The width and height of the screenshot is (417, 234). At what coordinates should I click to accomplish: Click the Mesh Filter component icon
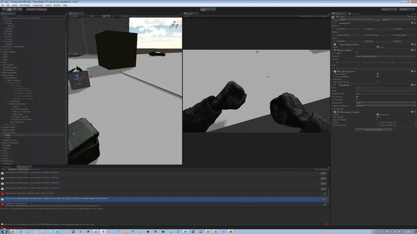(x=335, y=45)
